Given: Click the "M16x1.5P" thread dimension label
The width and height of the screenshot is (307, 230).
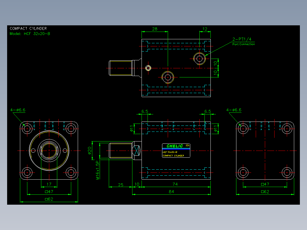Looking at the screenshot, I should 98,170.
